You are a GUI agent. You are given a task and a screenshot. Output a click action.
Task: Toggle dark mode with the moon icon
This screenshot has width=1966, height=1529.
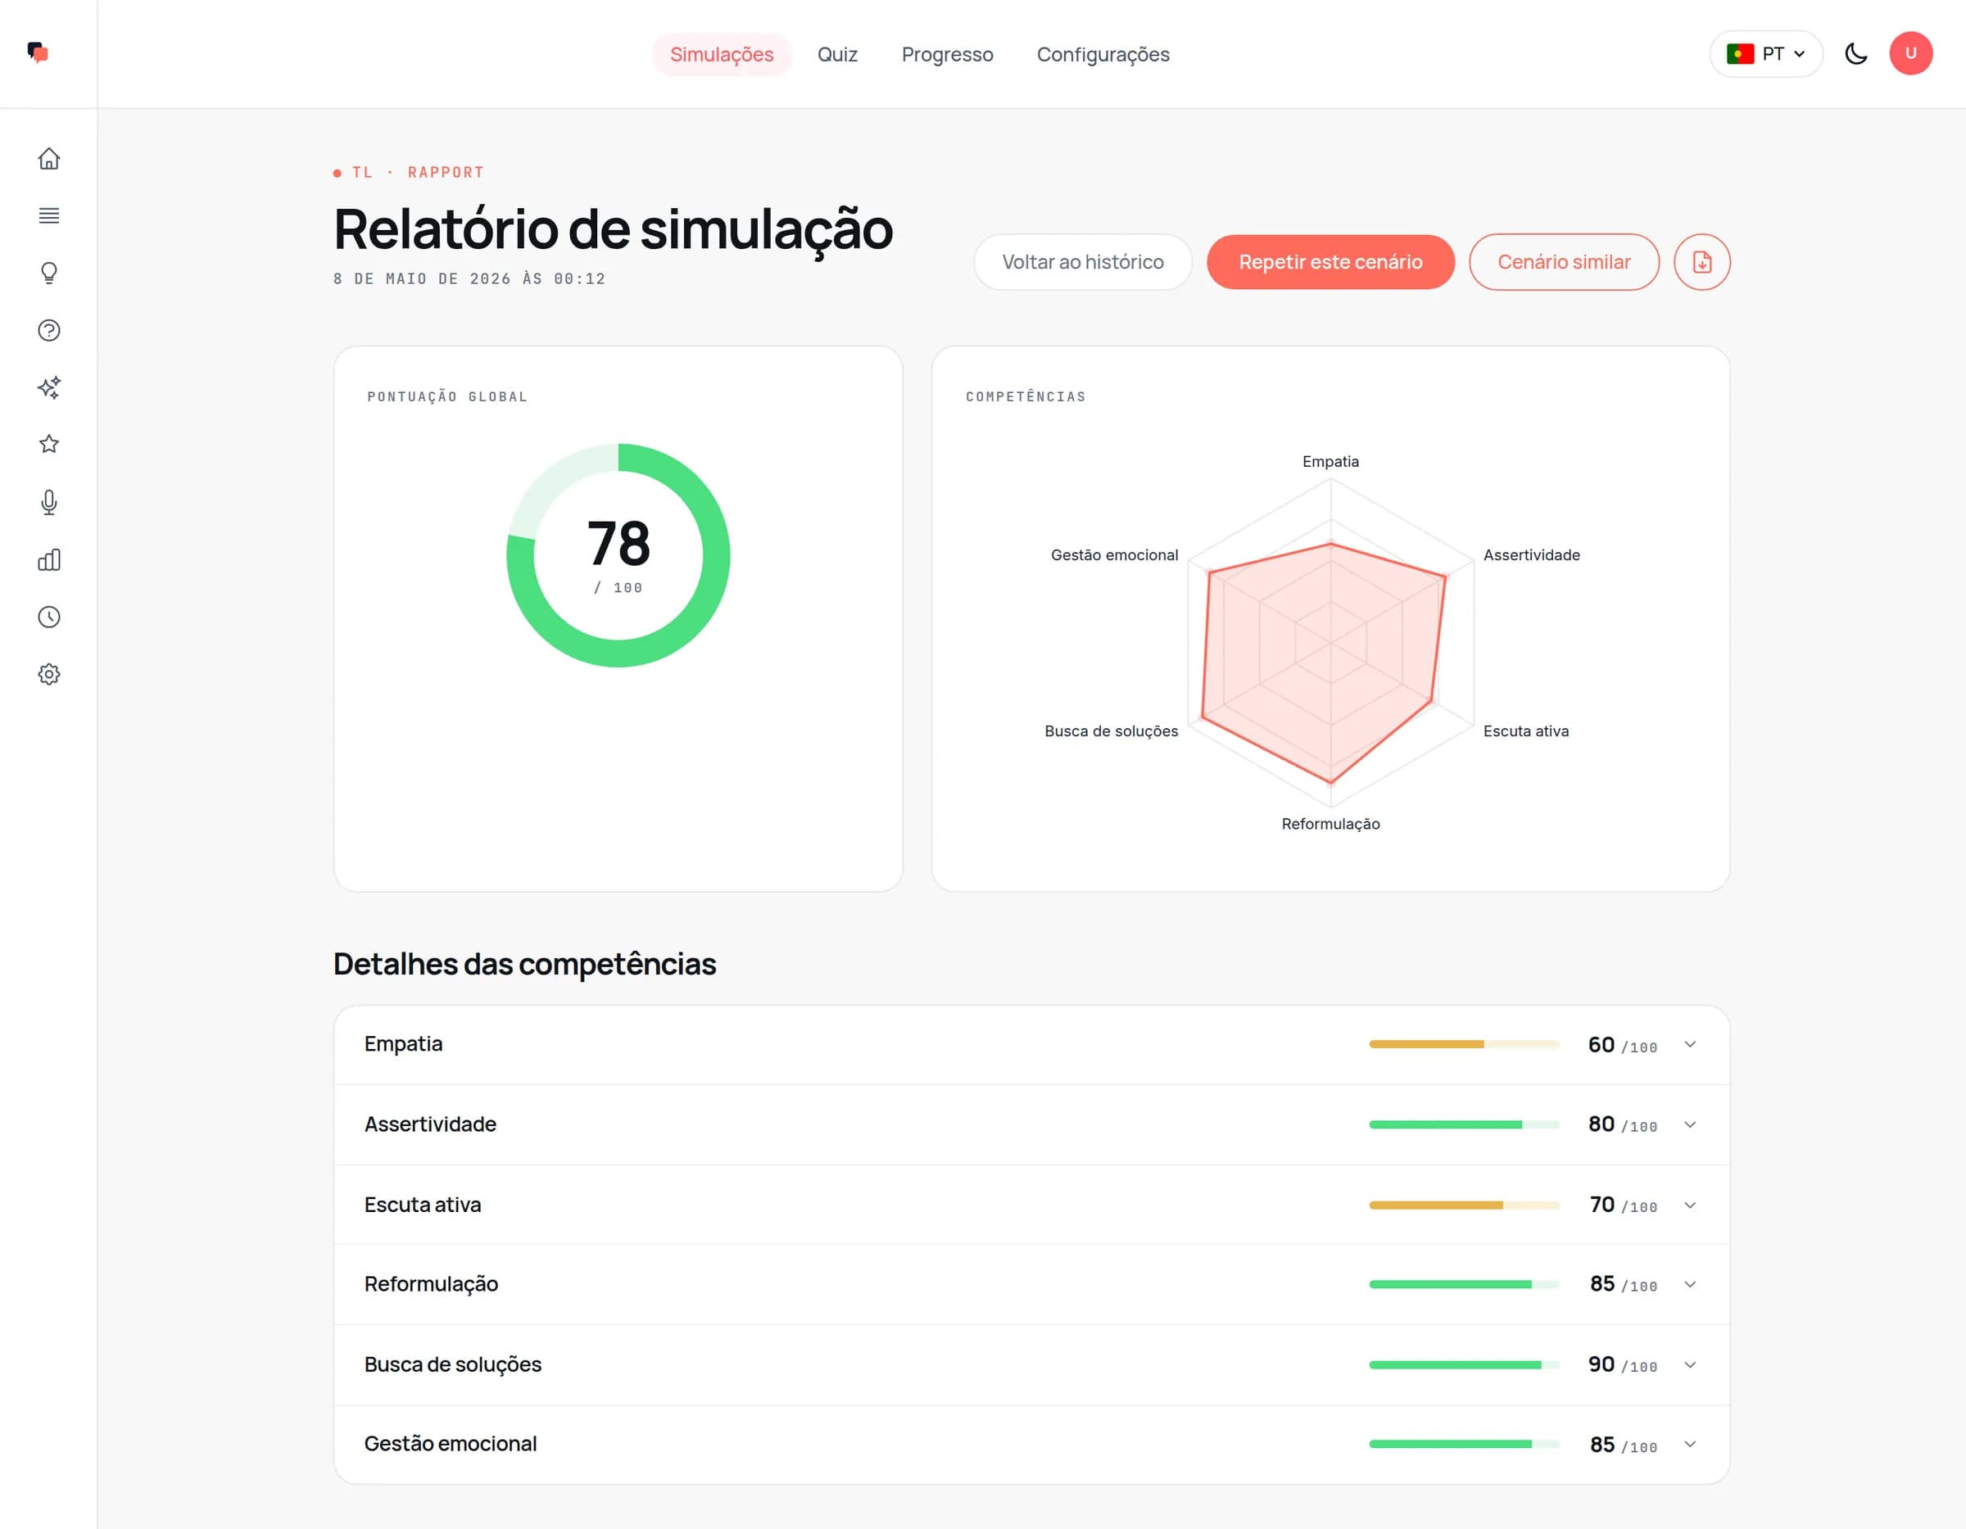coord(1855,54)
